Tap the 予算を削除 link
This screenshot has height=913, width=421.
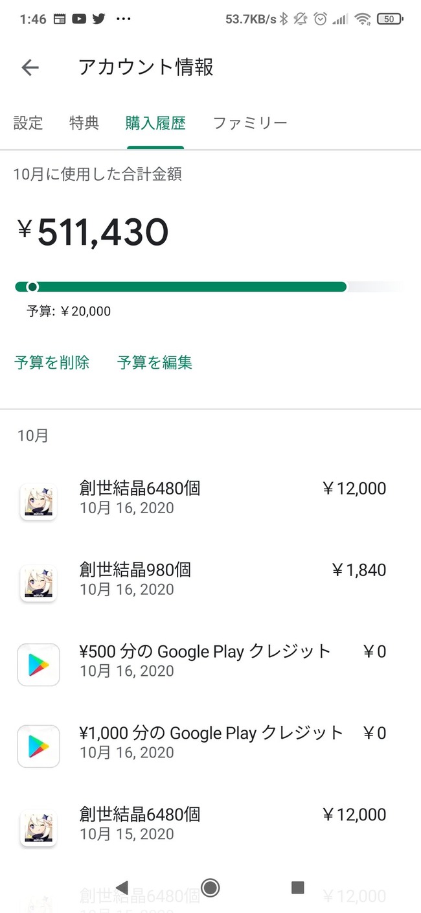pyautogui.click(x=52, y=362)
